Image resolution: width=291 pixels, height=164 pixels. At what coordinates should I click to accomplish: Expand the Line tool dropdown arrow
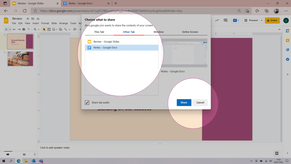point(69,29)
